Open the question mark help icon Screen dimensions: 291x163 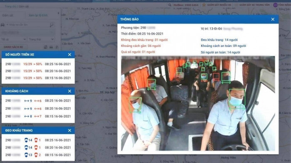click(x=57, y=47)
